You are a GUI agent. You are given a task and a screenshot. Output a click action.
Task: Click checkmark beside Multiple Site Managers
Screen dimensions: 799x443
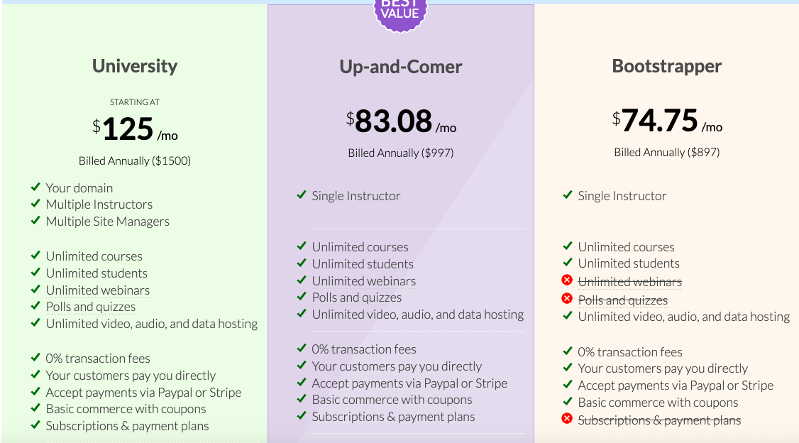35,220
